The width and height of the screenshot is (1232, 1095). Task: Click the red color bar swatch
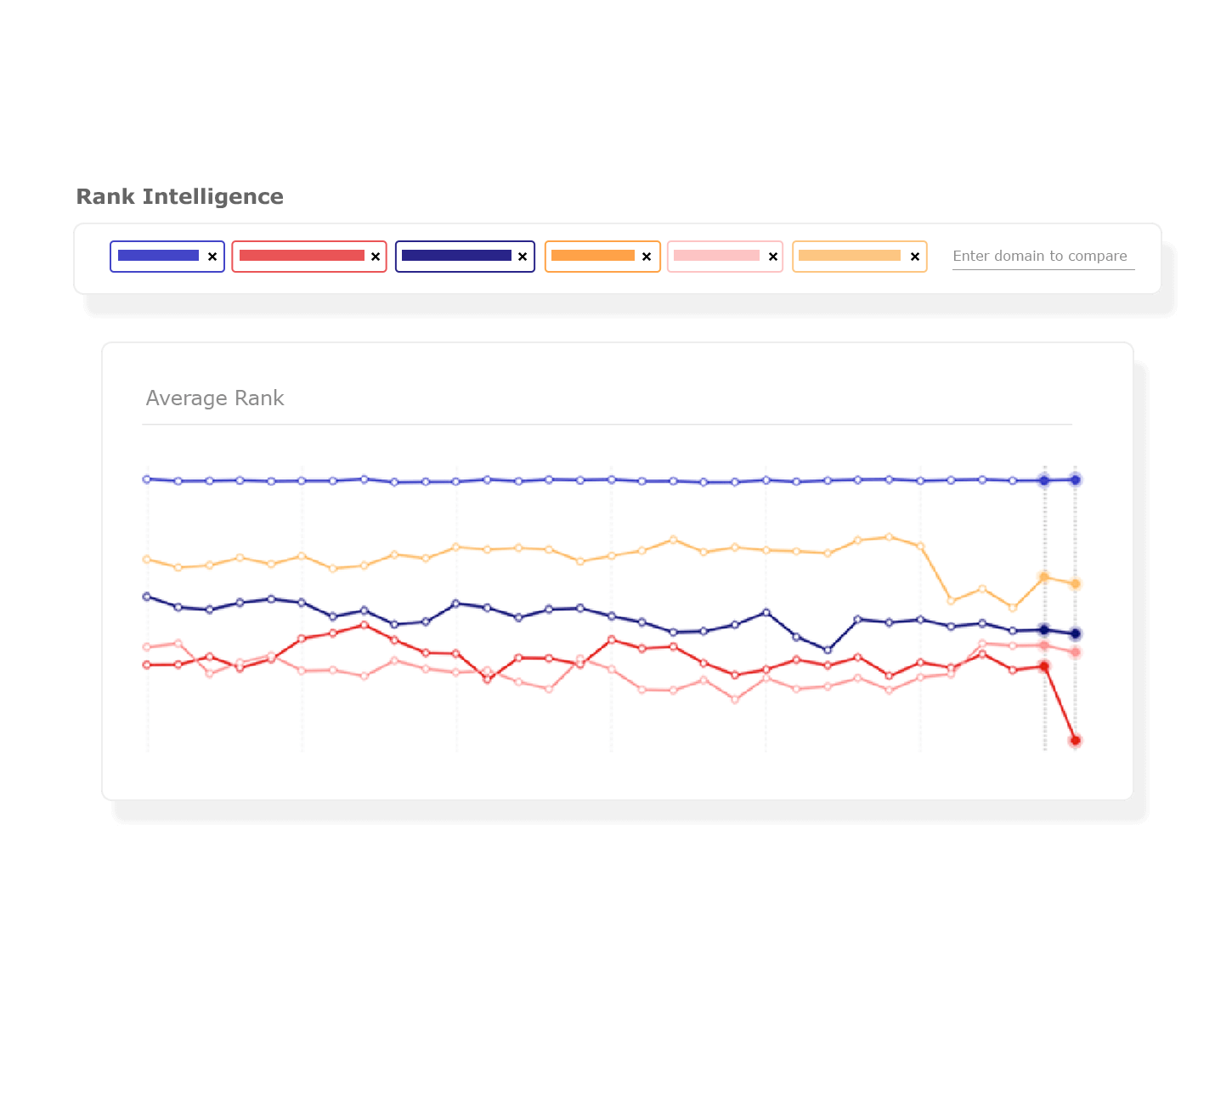tap(300, 254)
